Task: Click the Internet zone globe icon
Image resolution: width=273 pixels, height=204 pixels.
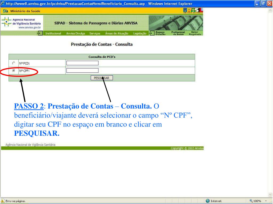Action: click(x=208, y=201)
